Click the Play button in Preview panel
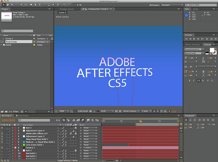Screen dimensions: 218x162 coord(194,39)
